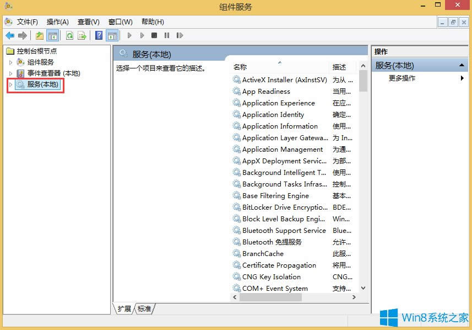Open Help using the question mark icon

tap(98, 35)
